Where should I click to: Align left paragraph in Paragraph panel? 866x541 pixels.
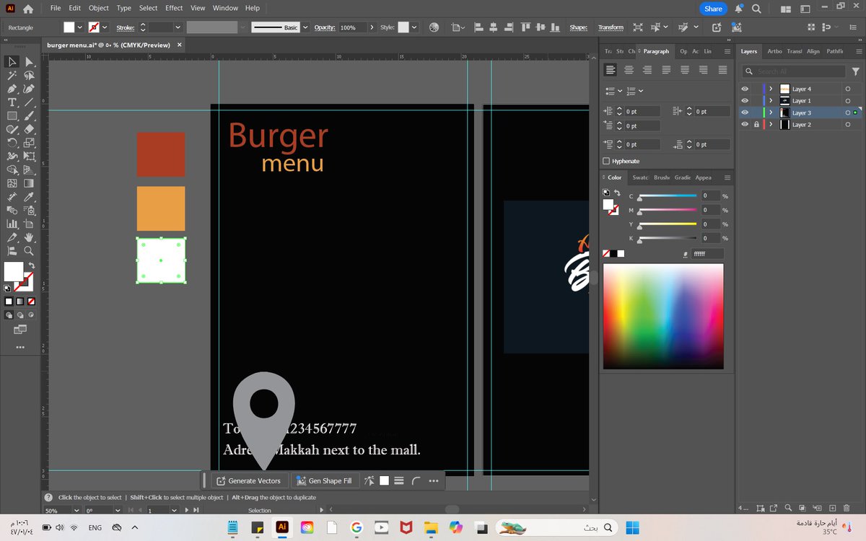click(611, 70)
